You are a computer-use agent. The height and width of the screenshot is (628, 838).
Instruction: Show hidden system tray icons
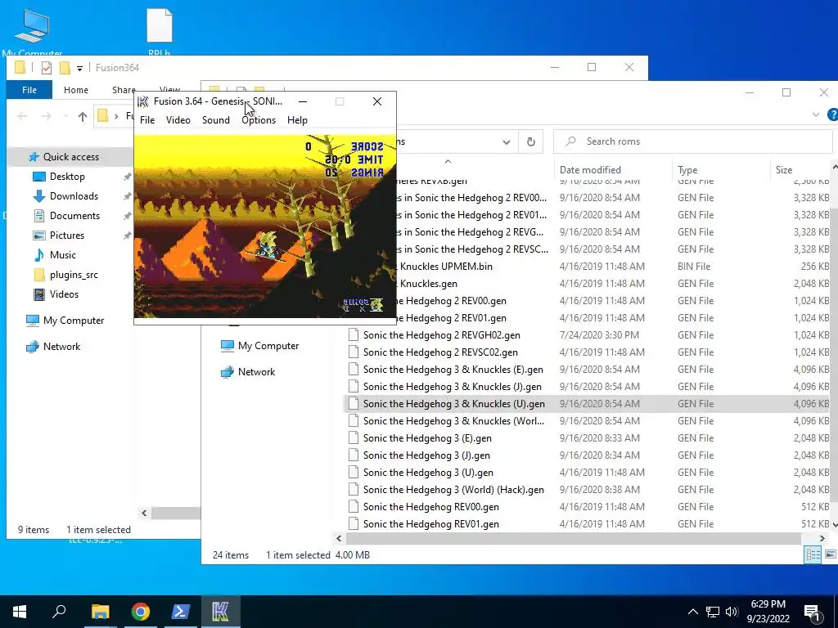click(x=692, y=612)
